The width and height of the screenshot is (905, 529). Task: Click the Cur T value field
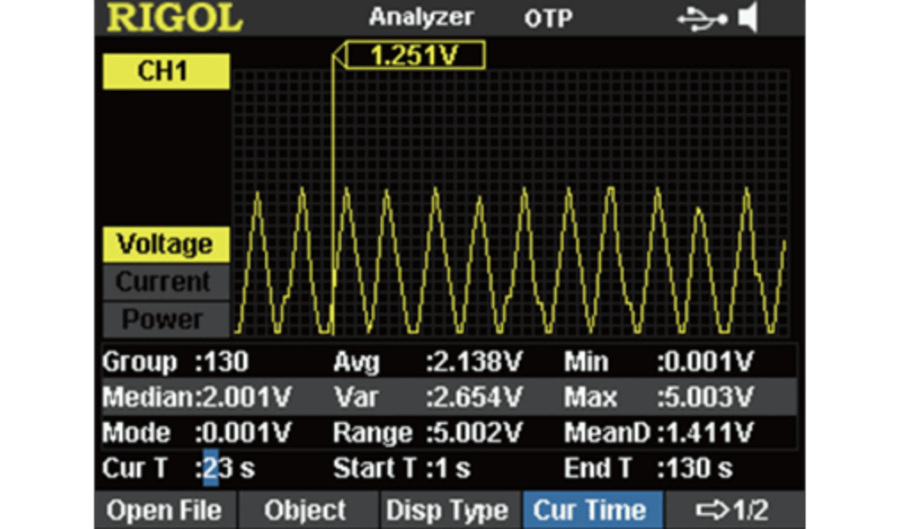227,468
